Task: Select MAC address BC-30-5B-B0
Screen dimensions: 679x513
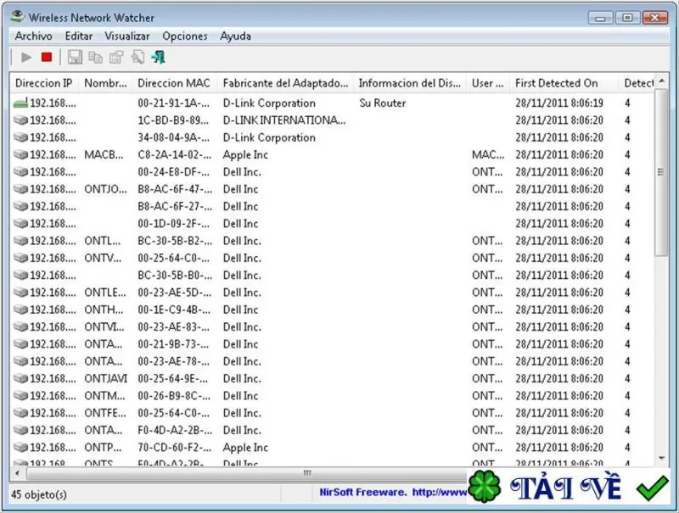Action: point(175,275)
